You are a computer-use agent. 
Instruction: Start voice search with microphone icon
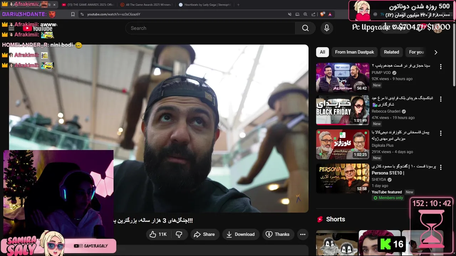point(327,28)
